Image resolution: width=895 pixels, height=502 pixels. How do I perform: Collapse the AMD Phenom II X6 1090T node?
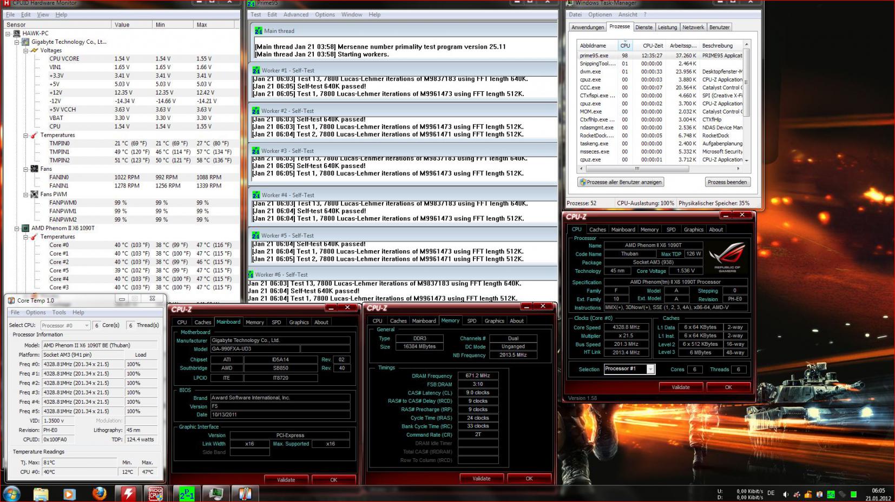17,228
